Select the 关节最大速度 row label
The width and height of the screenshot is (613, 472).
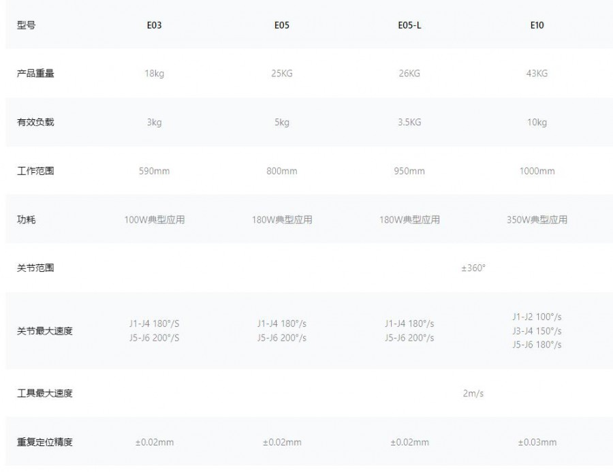tap(44, 331)
